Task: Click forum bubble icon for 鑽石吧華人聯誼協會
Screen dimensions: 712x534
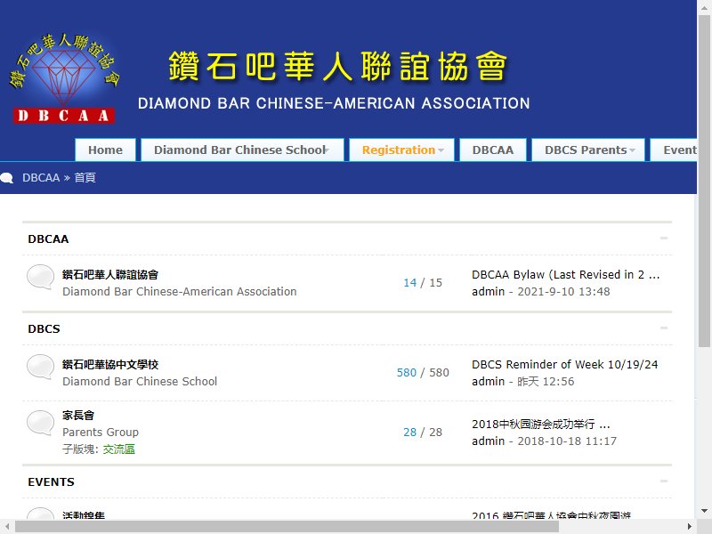Action: (x=40, y=277)
